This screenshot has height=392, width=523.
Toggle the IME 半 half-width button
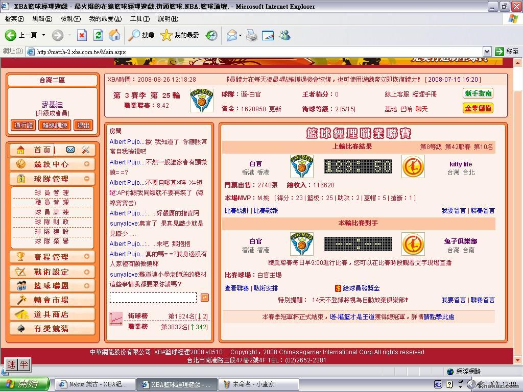click(23, 364)
